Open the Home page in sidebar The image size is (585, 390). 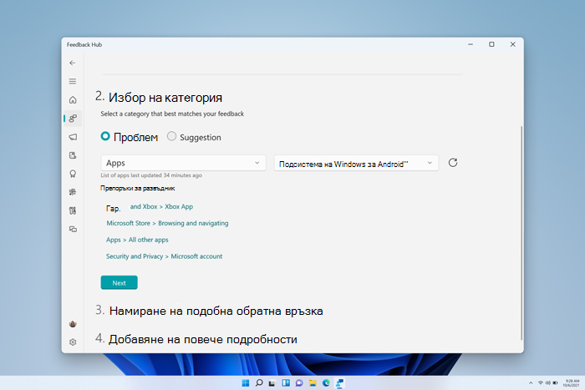coord(73,100)
